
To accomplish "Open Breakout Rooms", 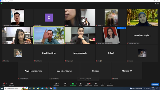I will pos(88,84).
